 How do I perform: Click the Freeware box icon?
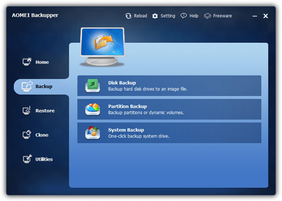(208, 16)
